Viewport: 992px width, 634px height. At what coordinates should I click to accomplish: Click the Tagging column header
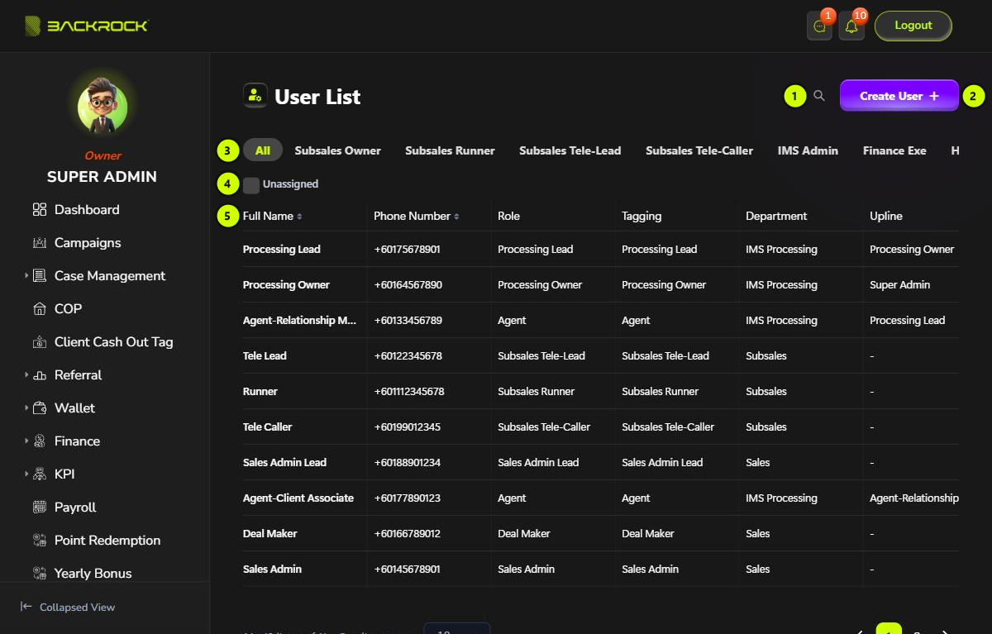point(641,216)
